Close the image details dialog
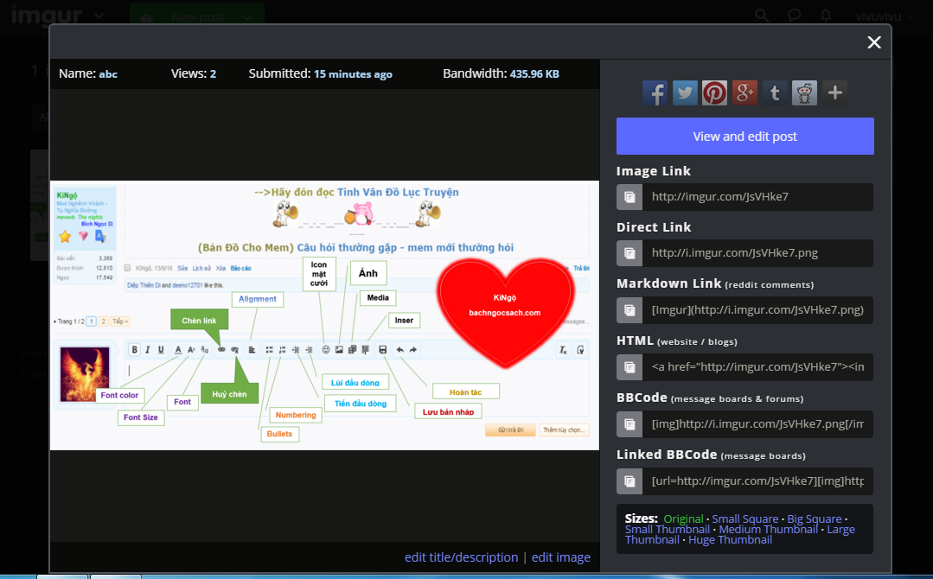The image size is (933, 579). pos(874,42)
